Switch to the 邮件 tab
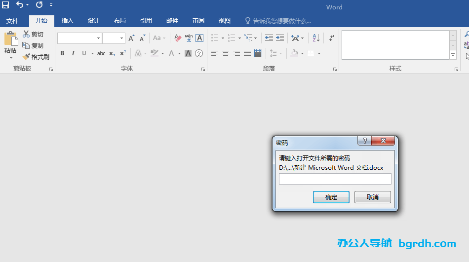469x262 pixels. coord(172,21)
